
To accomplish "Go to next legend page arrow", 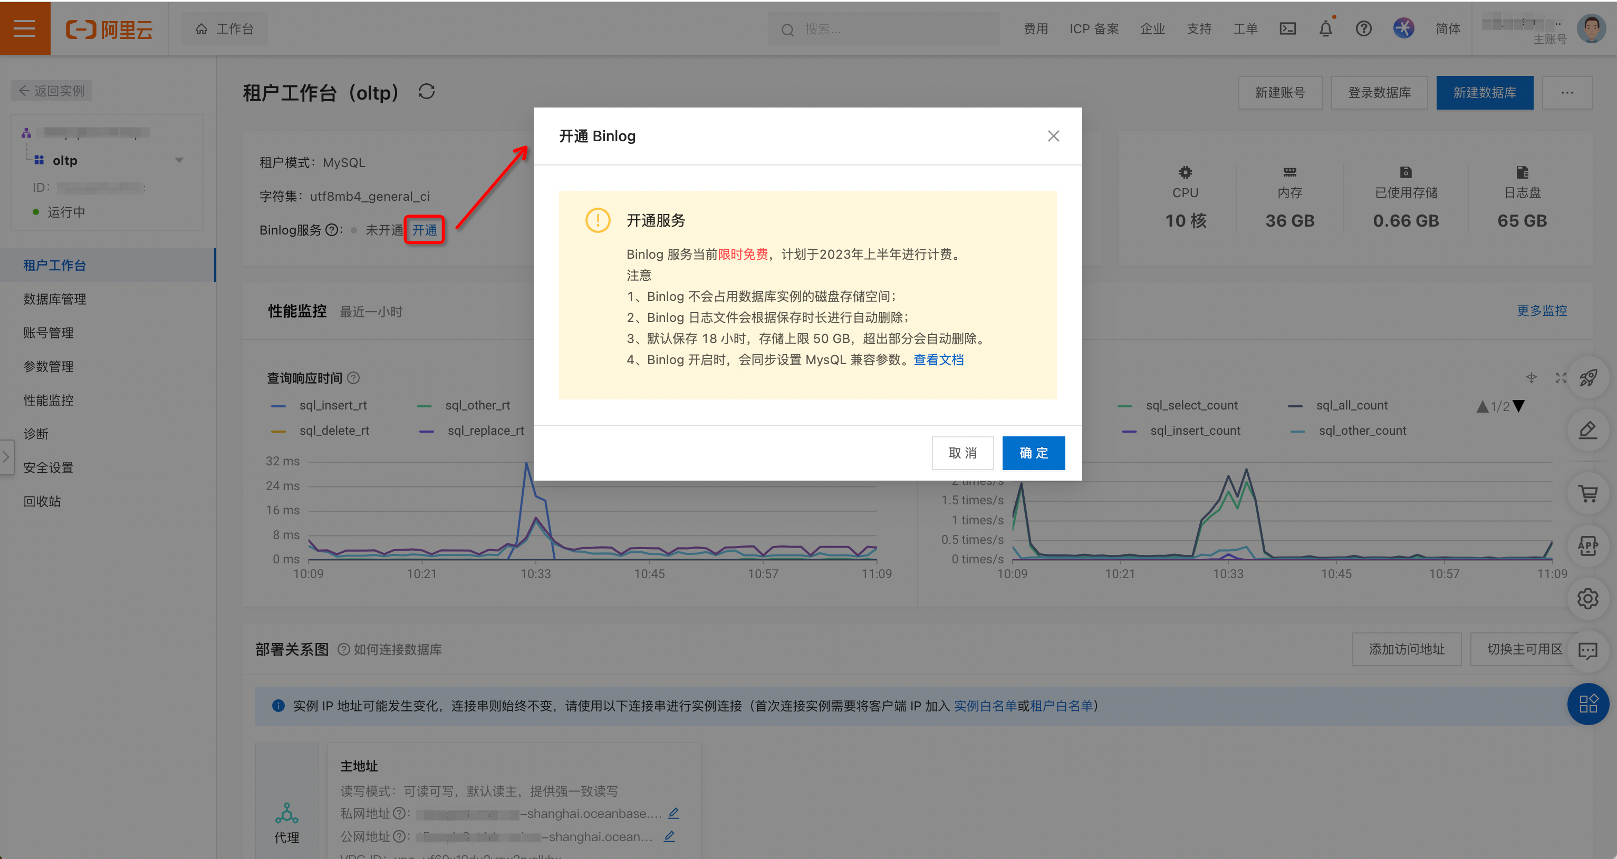I will coord(1519,406).
